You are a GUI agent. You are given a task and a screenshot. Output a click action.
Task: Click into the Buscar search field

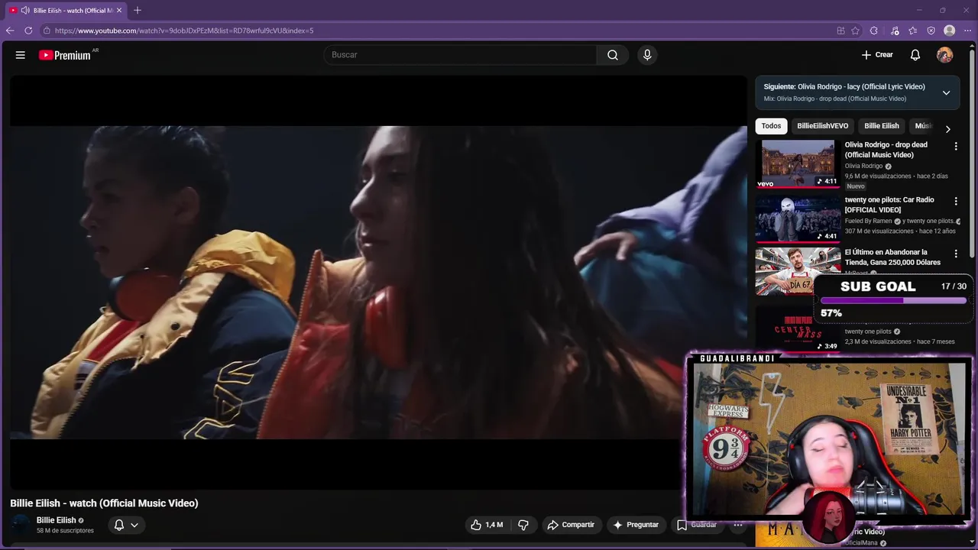pos(461,55)
